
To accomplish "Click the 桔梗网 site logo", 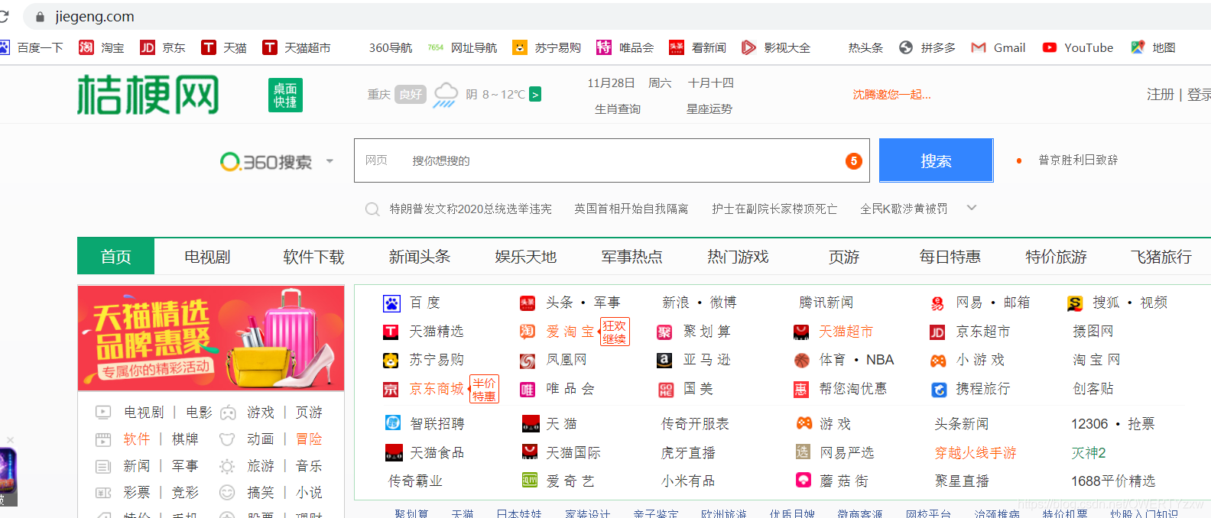I will pos(148,95).
